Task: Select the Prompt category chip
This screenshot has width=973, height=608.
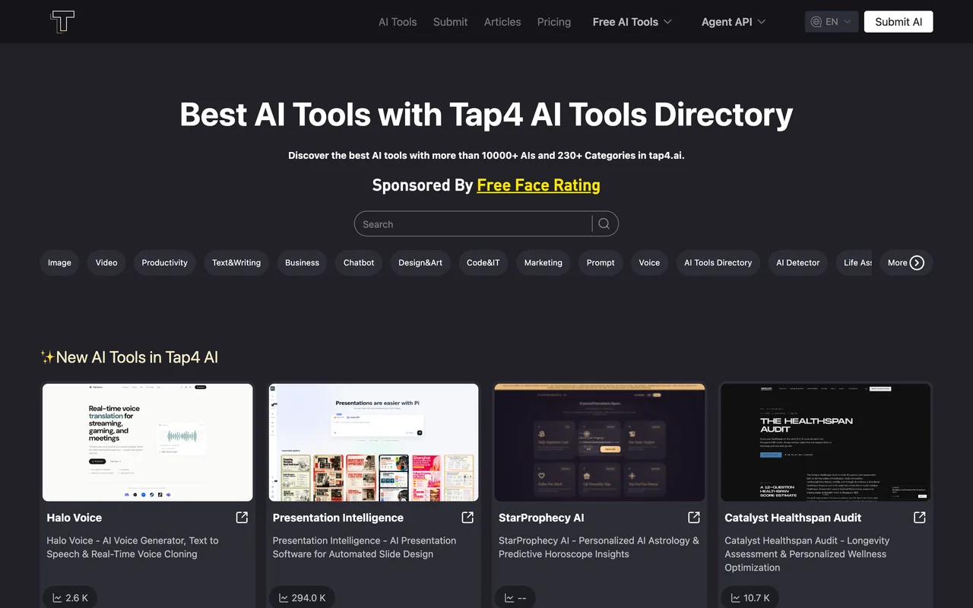Action: coord(601,263)
